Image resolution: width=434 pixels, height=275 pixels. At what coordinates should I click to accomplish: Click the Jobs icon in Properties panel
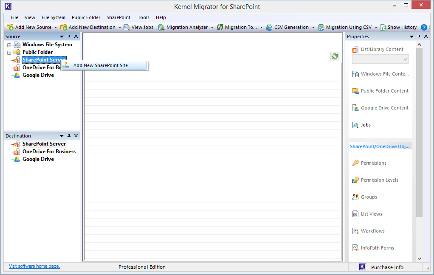coord(355,125)
